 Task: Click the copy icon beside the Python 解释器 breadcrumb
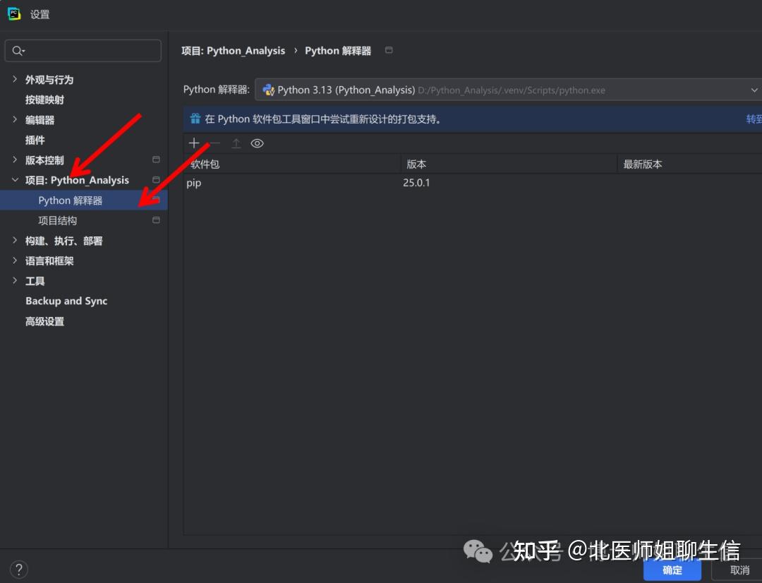pos(388,50)
